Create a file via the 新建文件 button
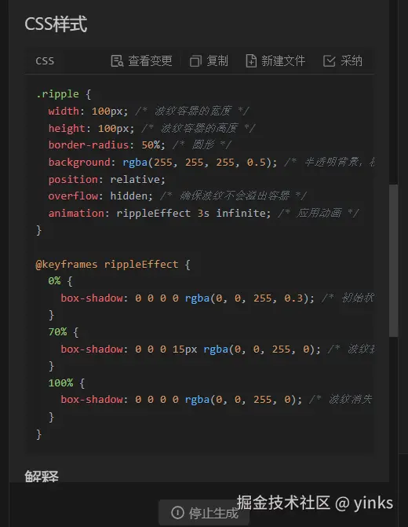The width and height of the screenshot is (408, 527). (x=275, y=61)
